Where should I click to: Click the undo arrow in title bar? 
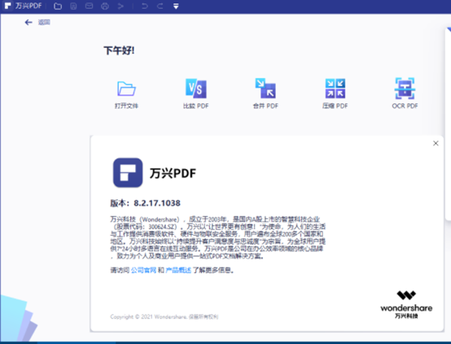tap(145, 6)
